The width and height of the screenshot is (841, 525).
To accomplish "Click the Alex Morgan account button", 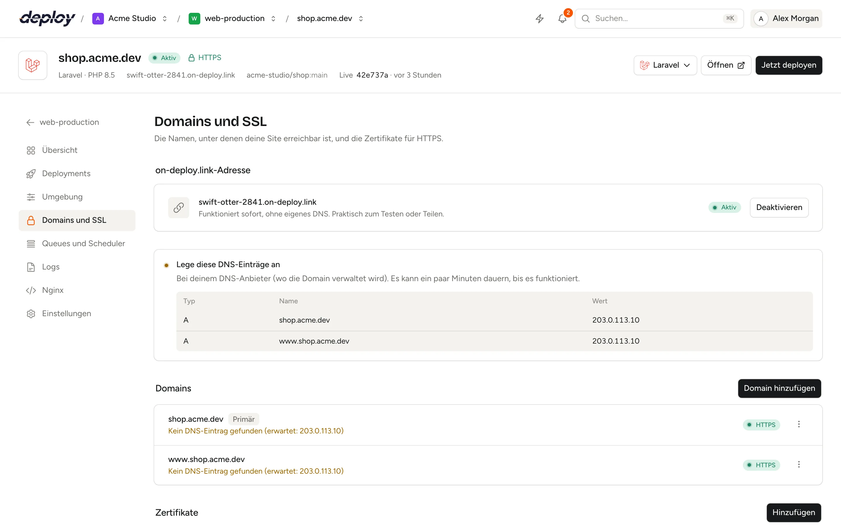I will point(786,18).
